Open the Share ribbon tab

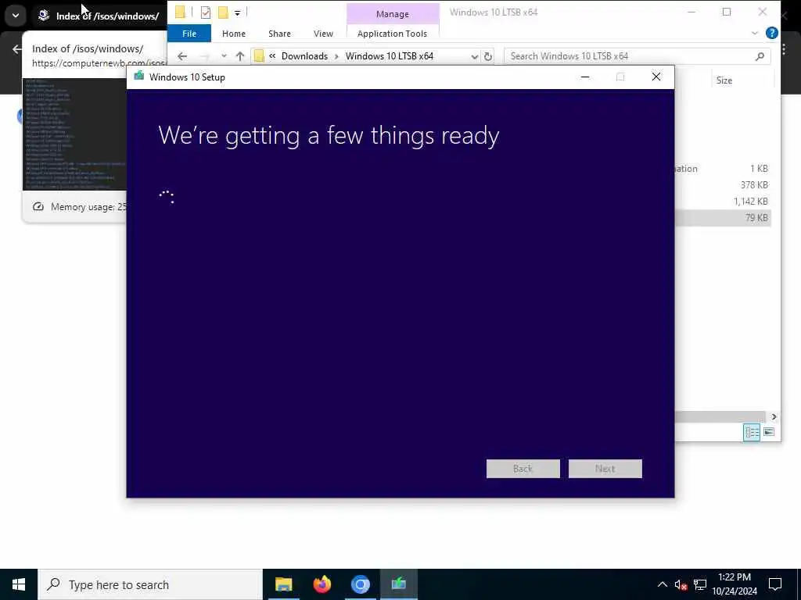click(x=279, y=34)
